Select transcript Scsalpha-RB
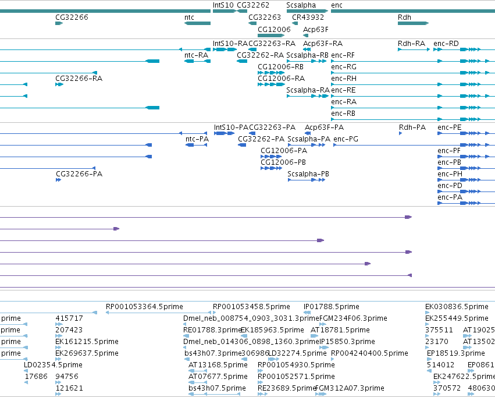 point(307,61)
